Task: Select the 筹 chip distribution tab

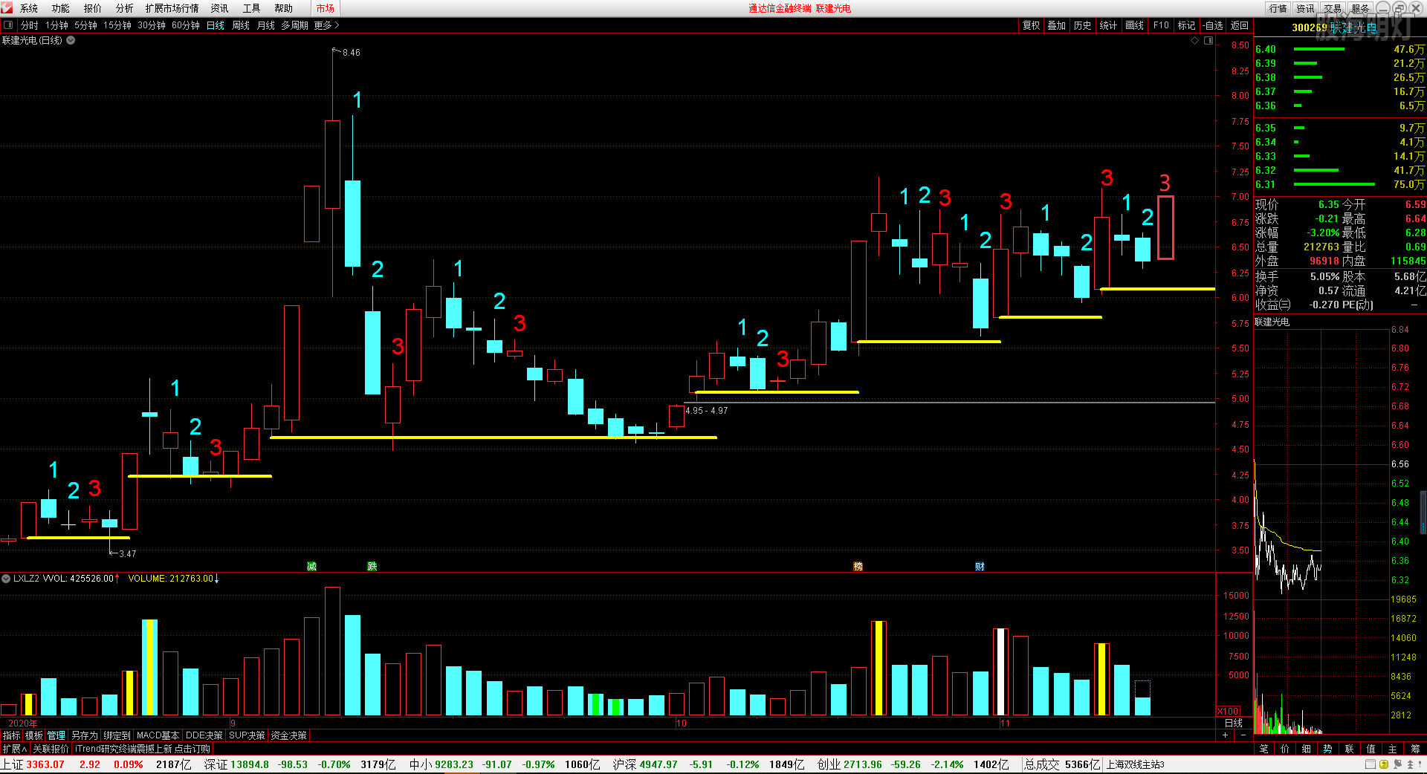Action: pyautogui.click(x=1415, y=749)
